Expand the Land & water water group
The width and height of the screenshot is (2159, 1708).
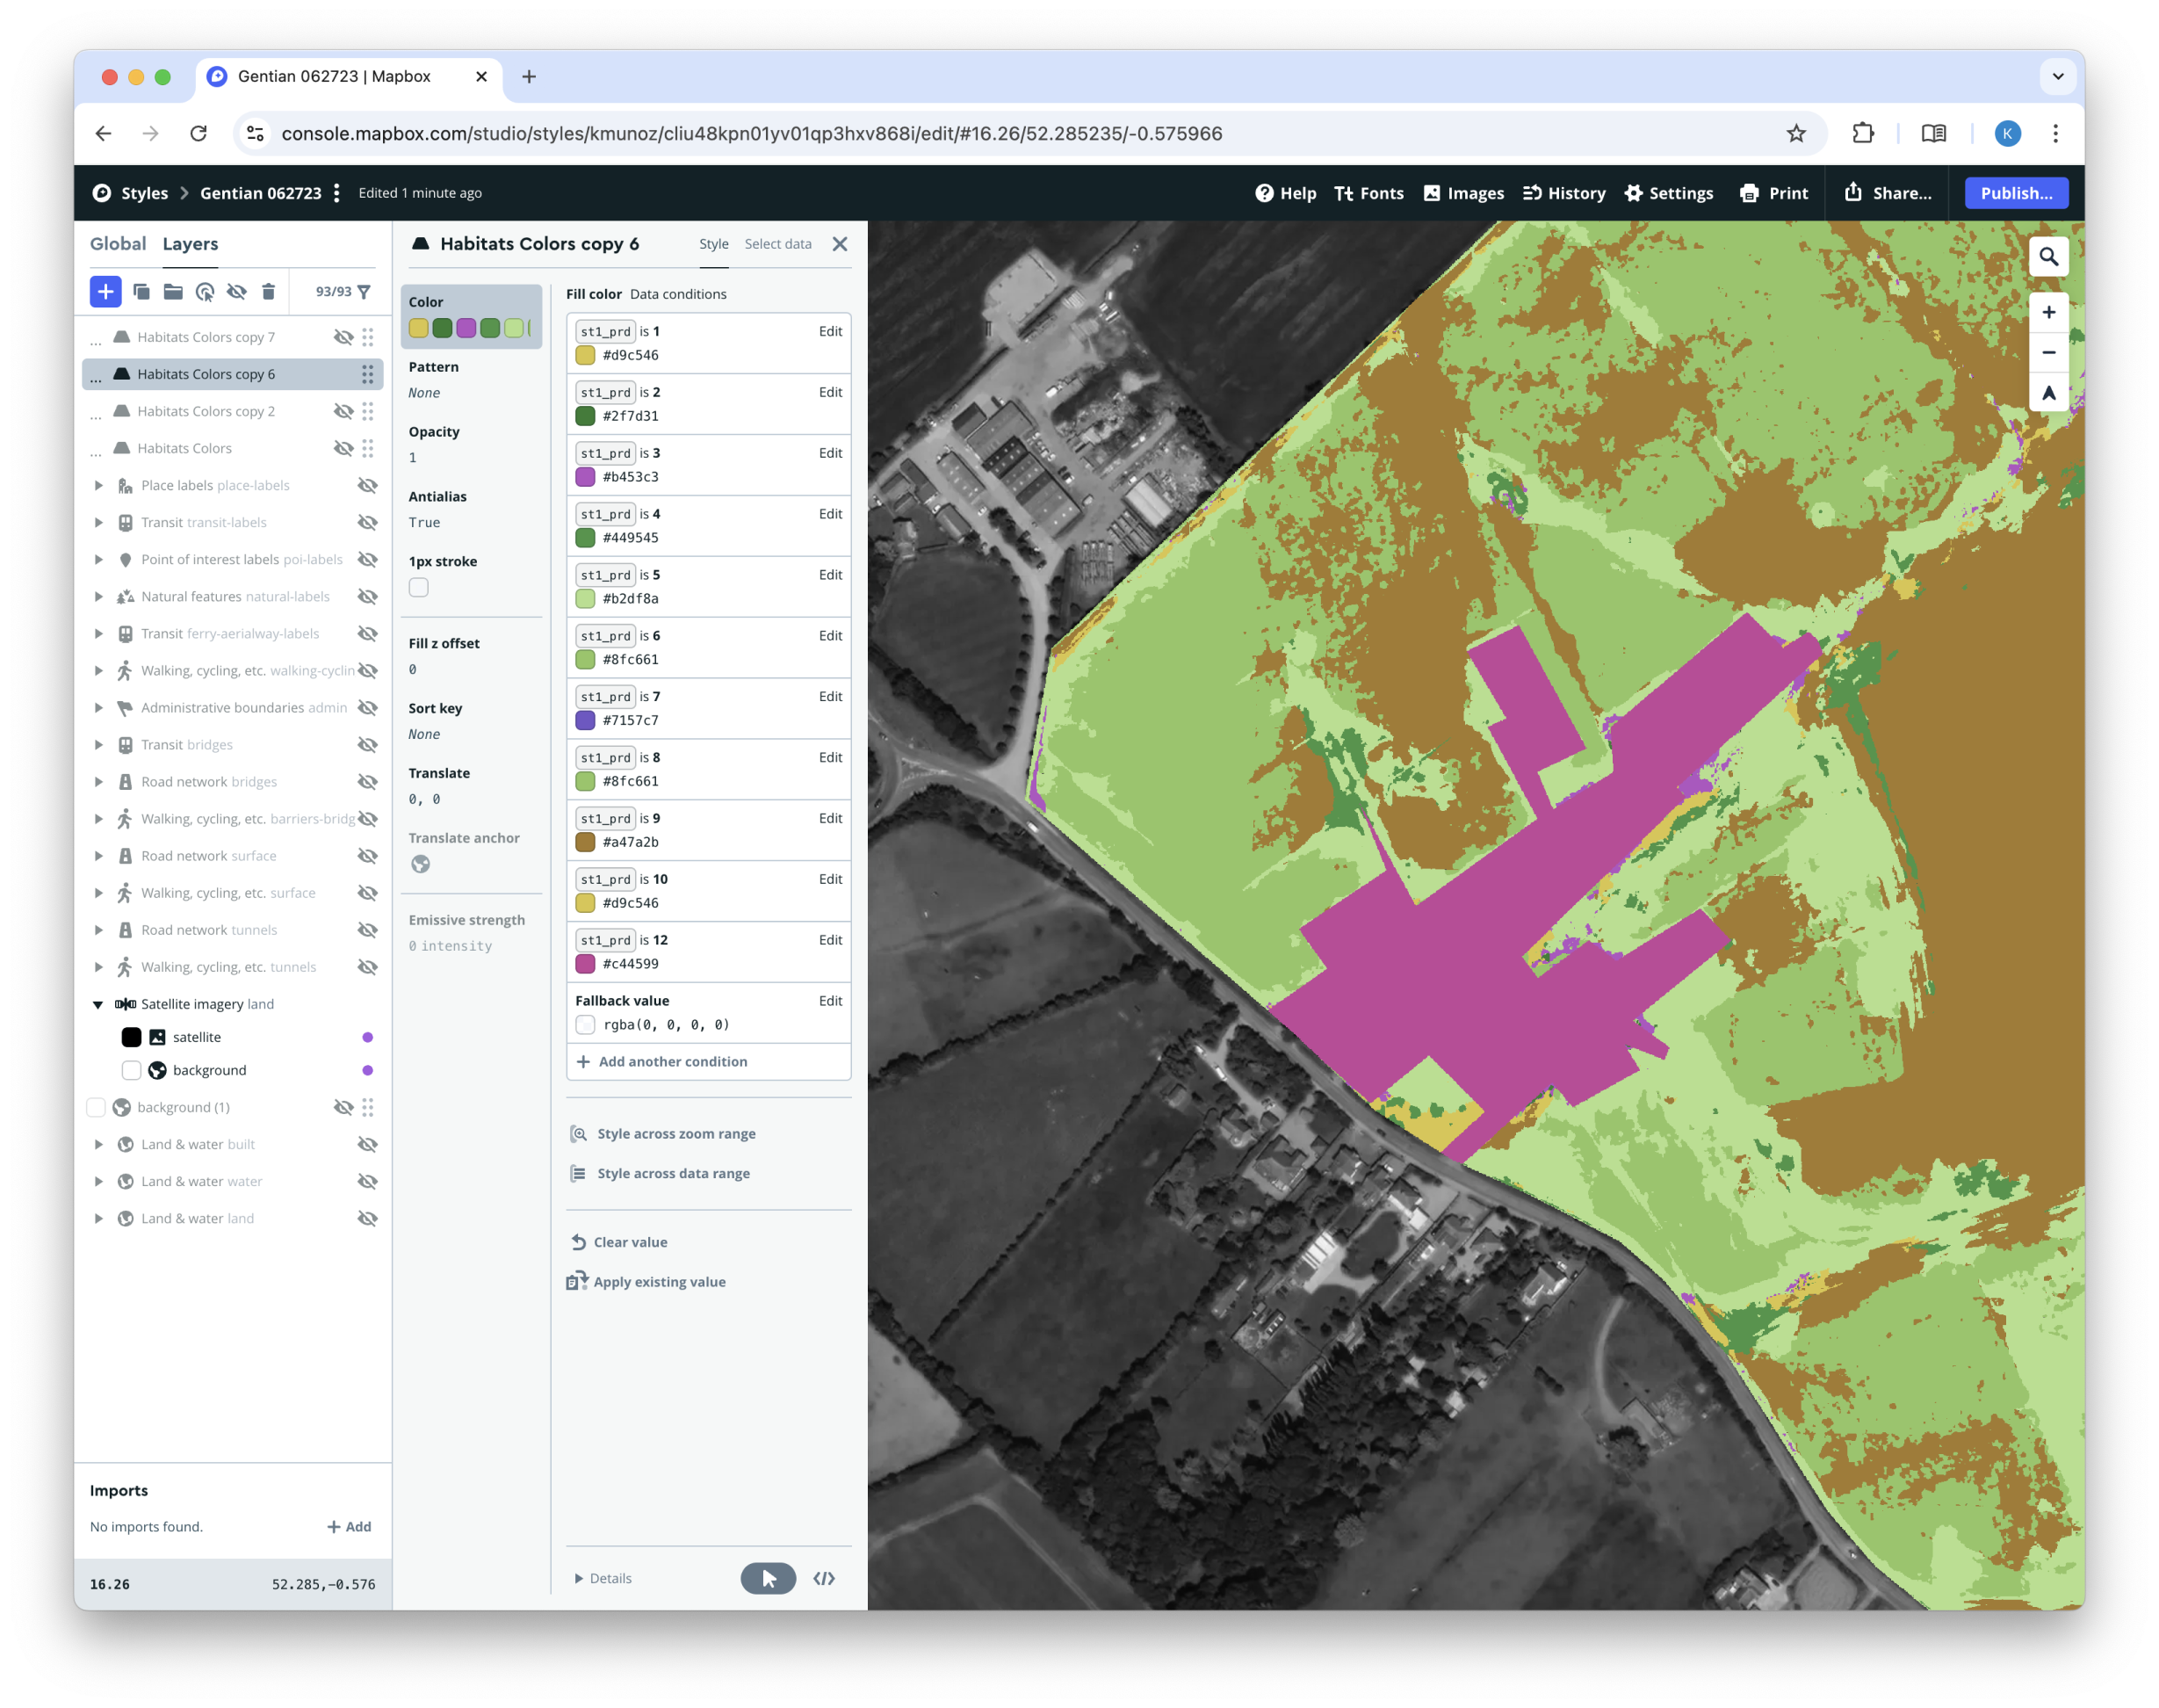coord(98,1181)
